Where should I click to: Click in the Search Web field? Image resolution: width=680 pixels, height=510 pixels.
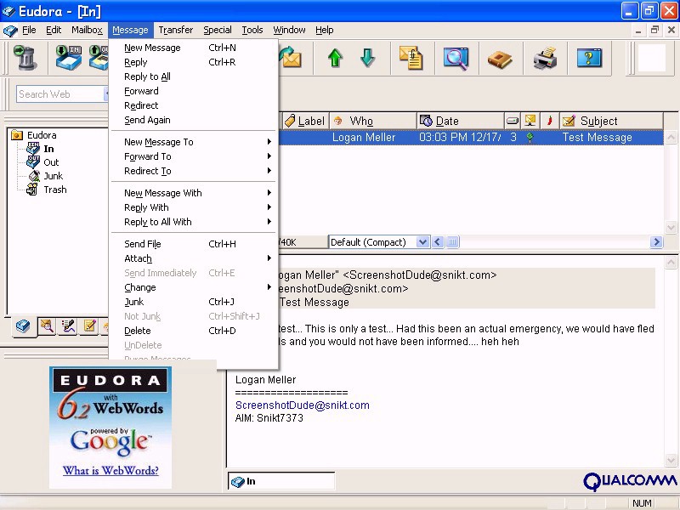tap(60, 94)
